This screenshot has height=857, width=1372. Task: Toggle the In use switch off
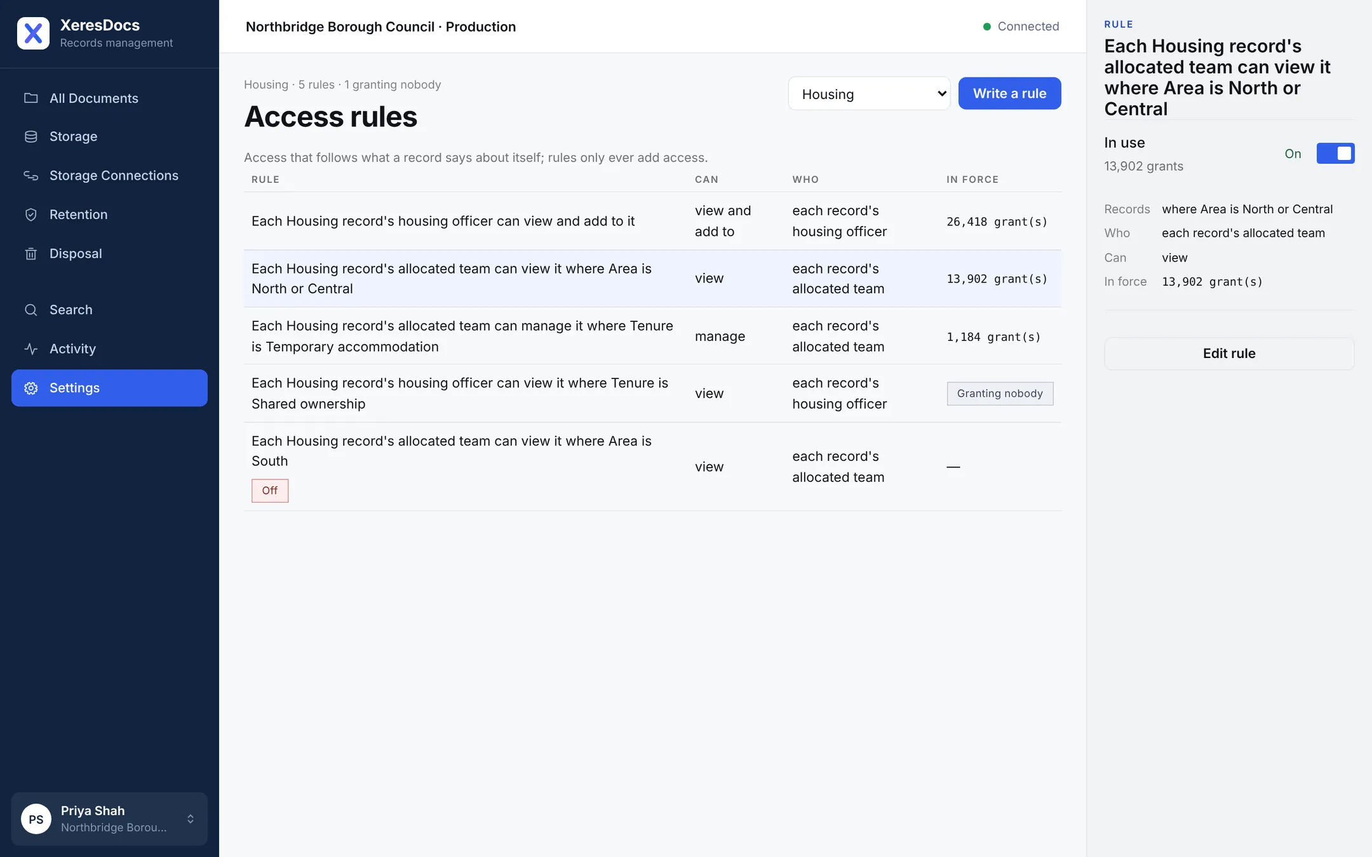1335,153
